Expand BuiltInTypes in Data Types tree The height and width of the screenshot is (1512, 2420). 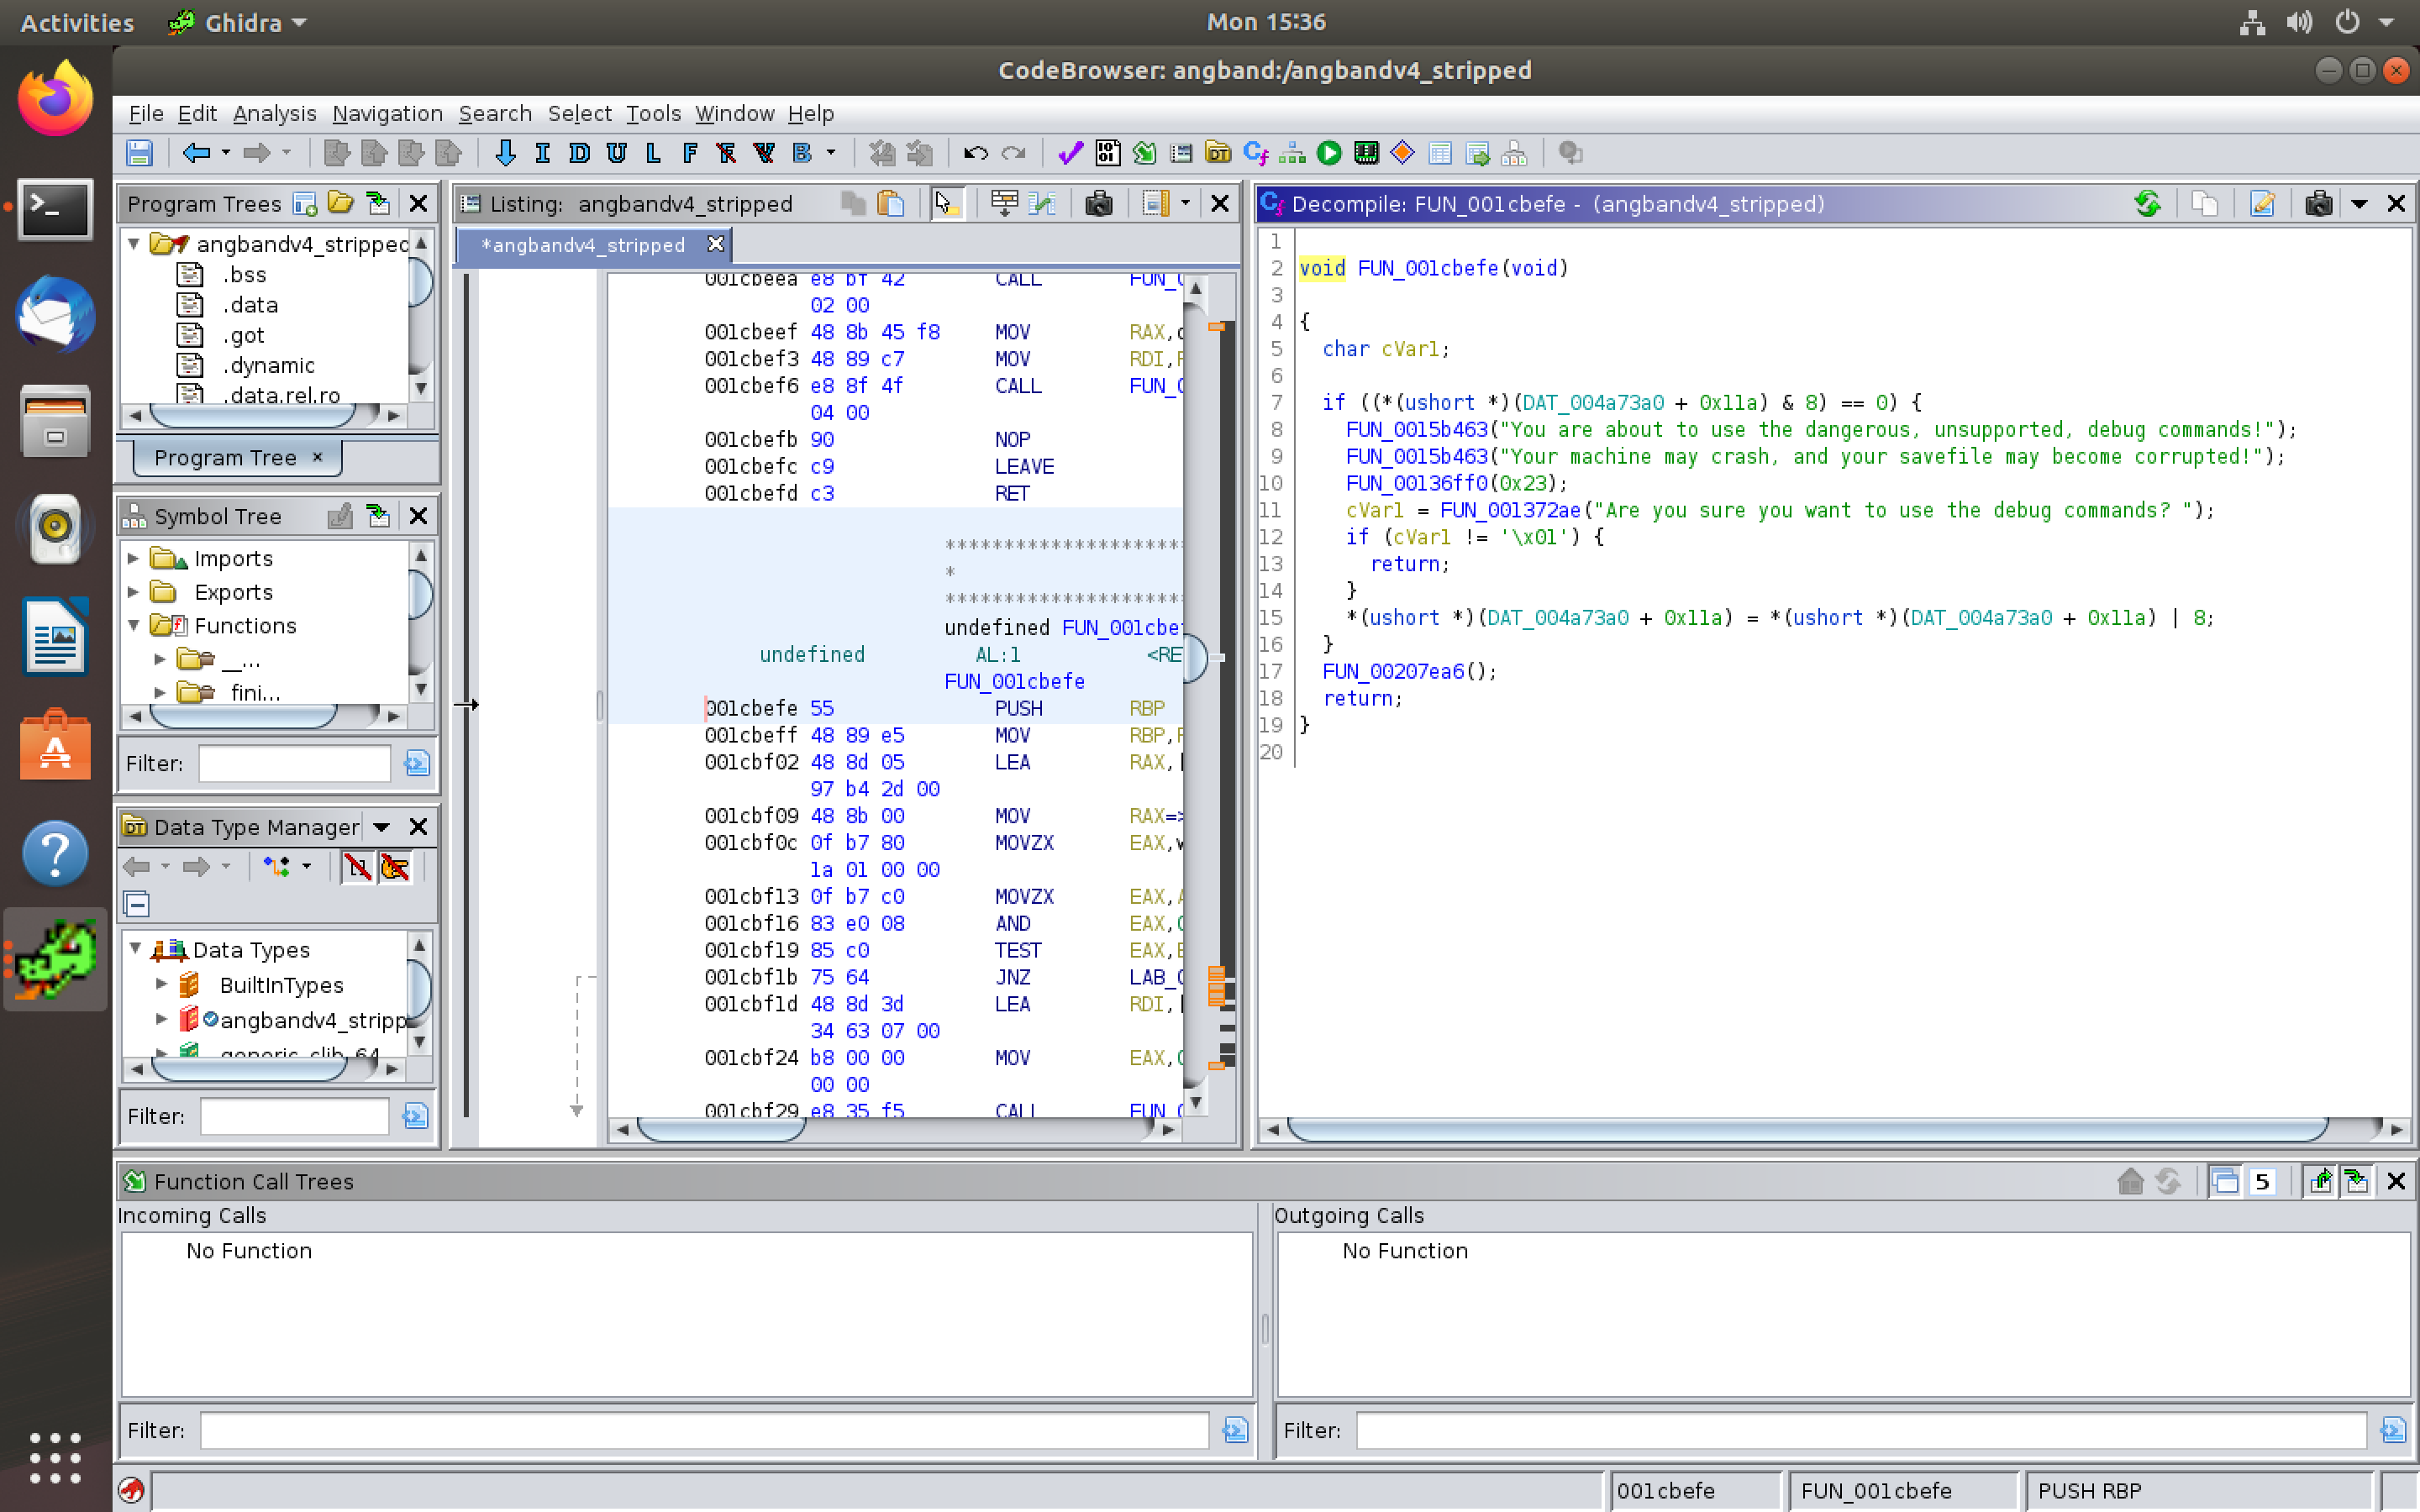[x=161, y=984]
